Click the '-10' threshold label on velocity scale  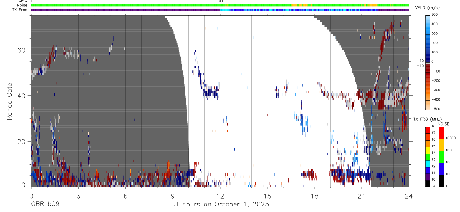point(420,65)
